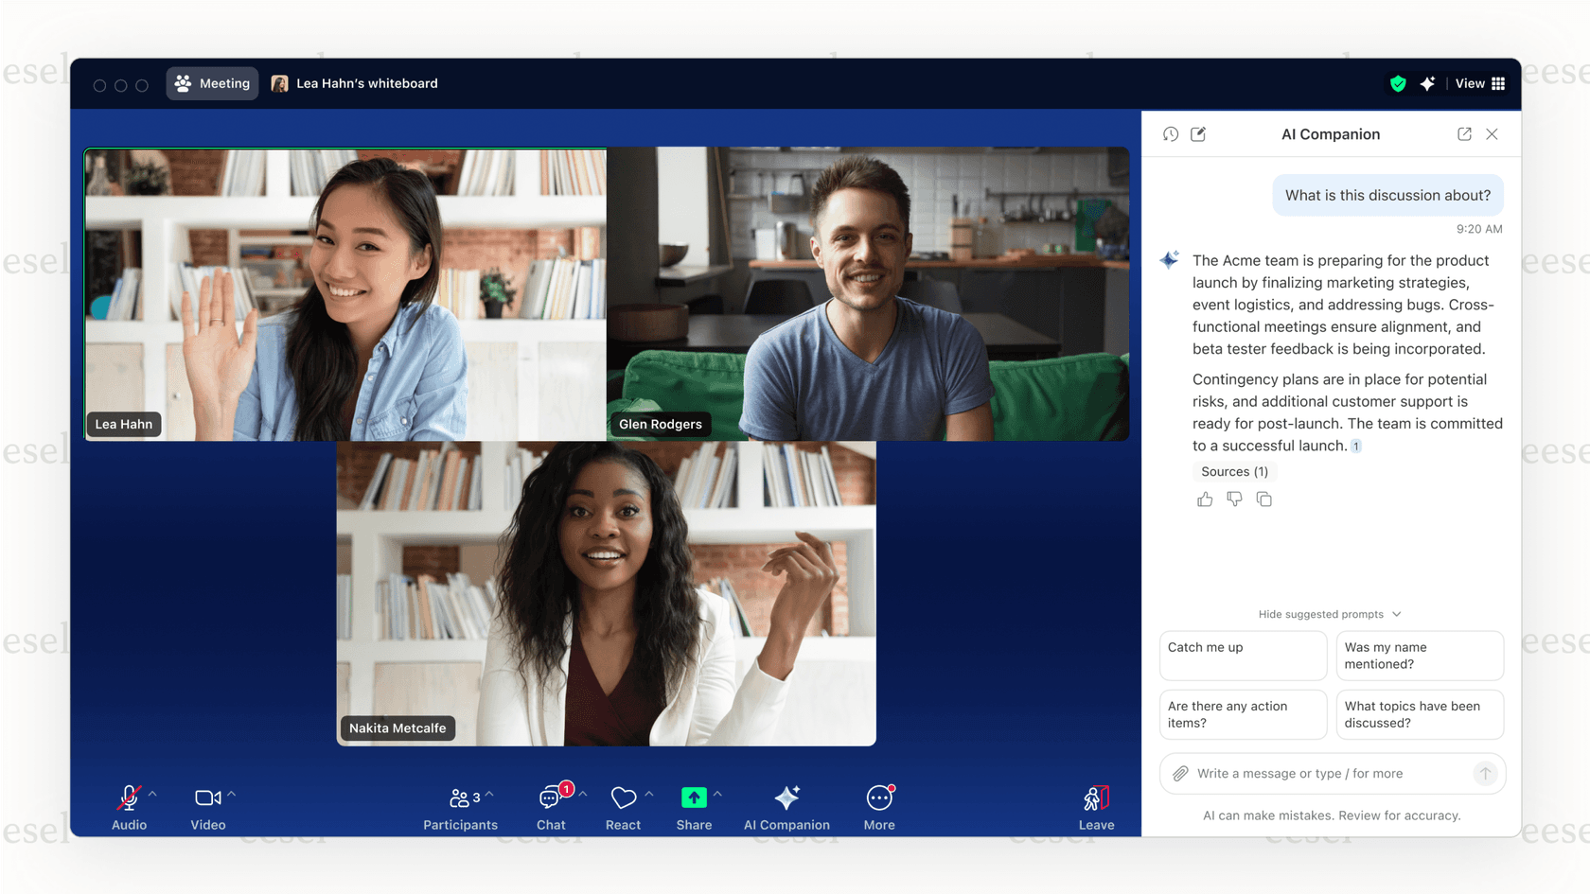The image size is (1590, 894).
Task: Copy the AI Companion response
Action: [1264, 499]
